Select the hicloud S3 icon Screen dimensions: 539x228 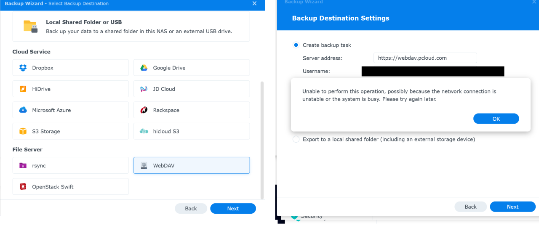[x=144, y=132]
